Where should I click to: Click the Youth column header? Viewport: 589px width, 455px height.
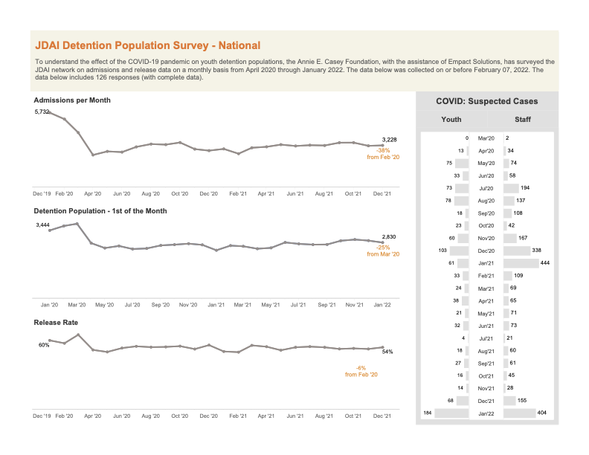pos(451,120)
